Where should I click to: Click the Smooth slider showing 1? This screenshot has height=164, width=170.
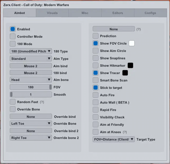coord(31,94)
